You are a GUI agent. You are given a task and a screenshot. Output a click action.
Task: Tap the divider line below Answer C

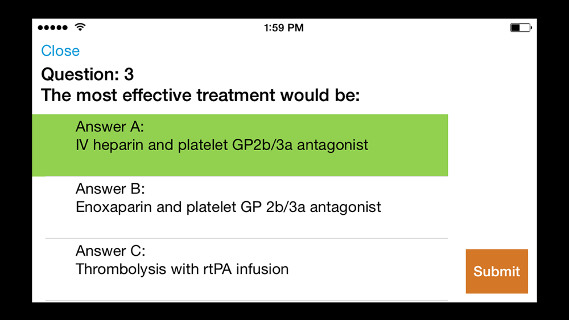pyautogui.click(x=246, y=300)
